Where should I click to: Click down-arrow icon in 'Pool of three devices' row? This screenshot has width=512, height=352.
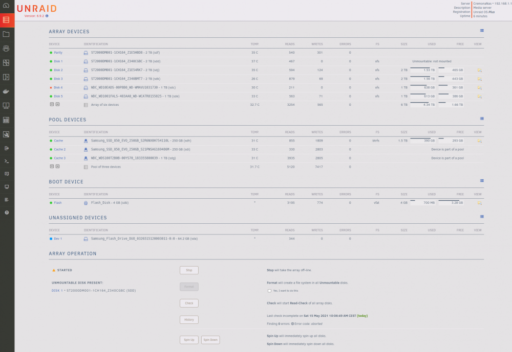click(x=52, y=166)
